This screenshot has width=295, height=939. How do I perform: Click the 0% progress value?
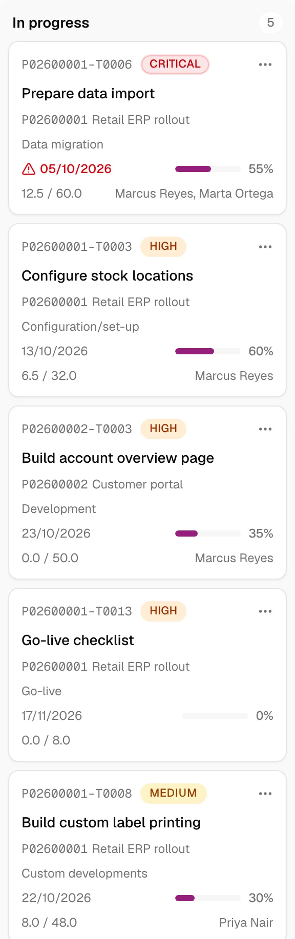point(264,716)
